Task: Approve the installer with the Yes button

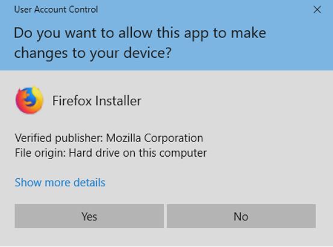Action: pyautogui.click(x=89, y=216)
